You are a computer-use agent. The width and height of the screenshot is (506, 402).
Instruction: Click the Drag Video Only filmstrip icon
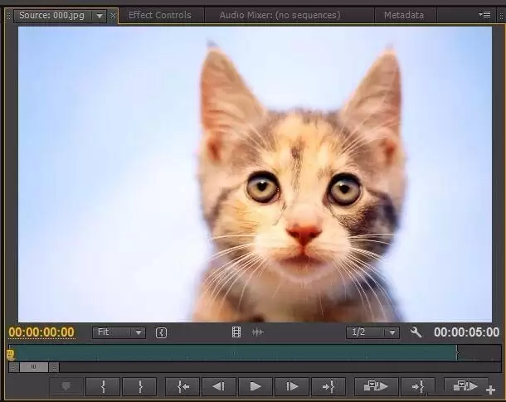(x=236, y=332)
